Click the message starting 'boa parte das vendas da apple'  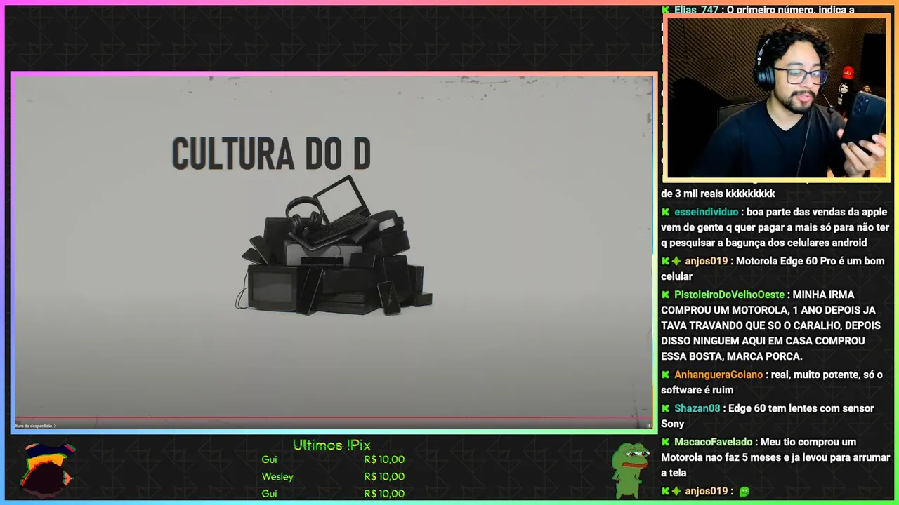tap(775, 227)
